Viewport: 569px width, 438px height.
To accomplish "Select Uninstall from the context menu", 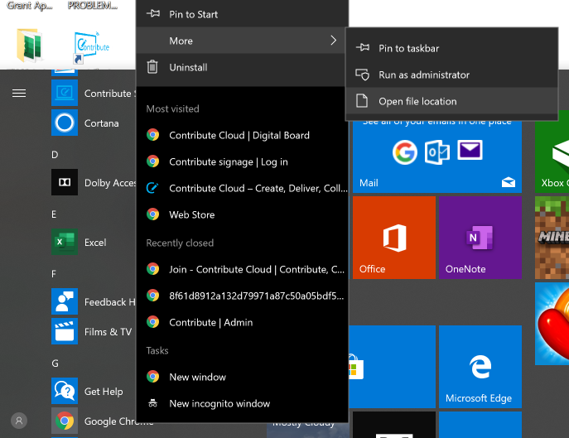I will [x=242, y=67].
